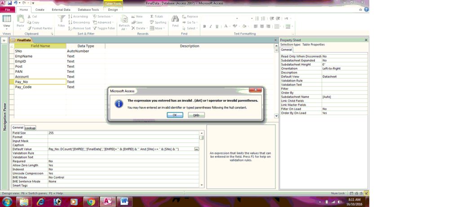The height and width of the screenshot is (207, 460).
Task: Open the Selection filter dropdown
Action: 102,17
